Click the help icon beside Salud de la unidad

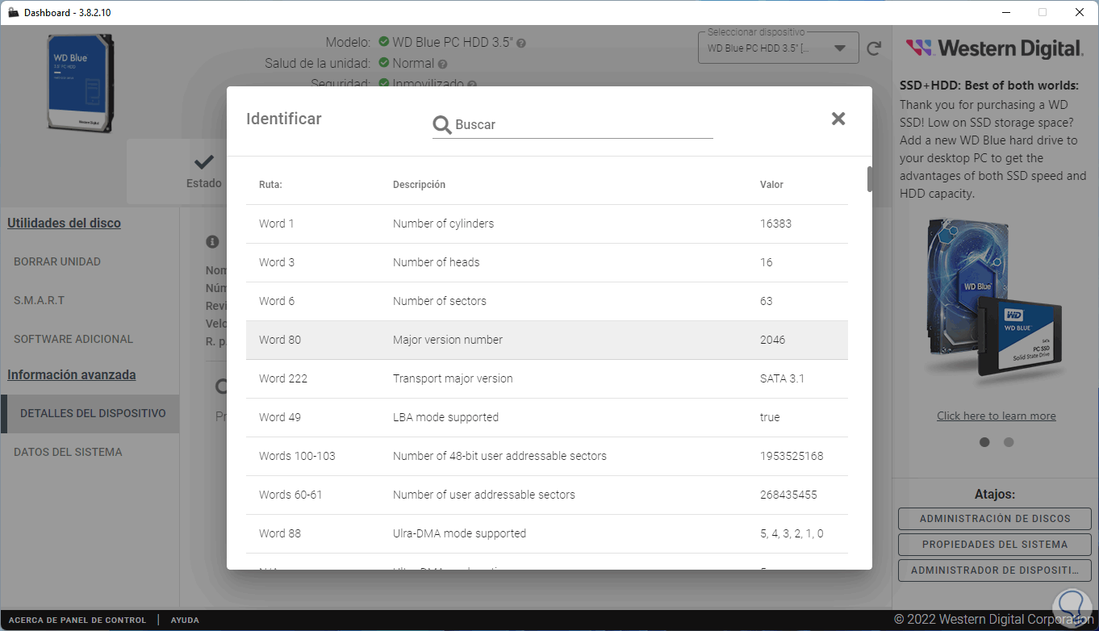[x=443, y=64]
